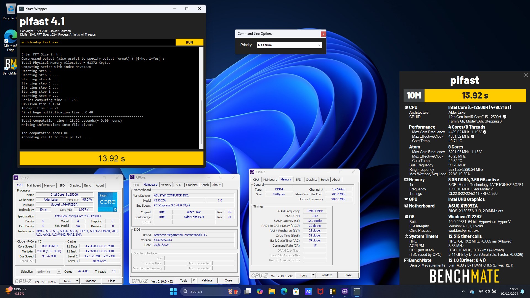Viewport: 530px width, 298px height.
Task: Open battery status in tray
Action: click(x=494, y=291)
